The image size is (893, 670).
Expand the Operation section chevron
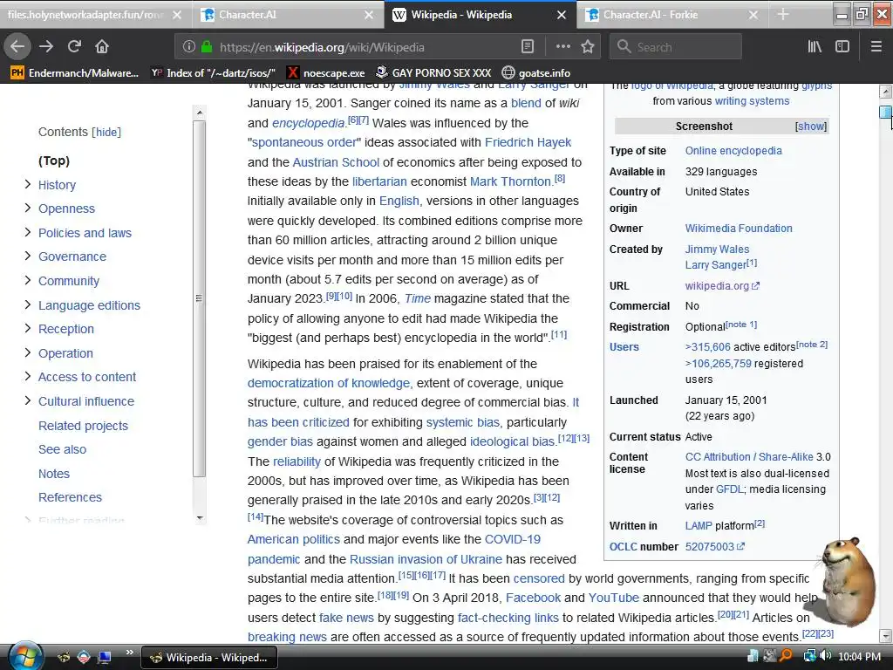click(27, 352)
